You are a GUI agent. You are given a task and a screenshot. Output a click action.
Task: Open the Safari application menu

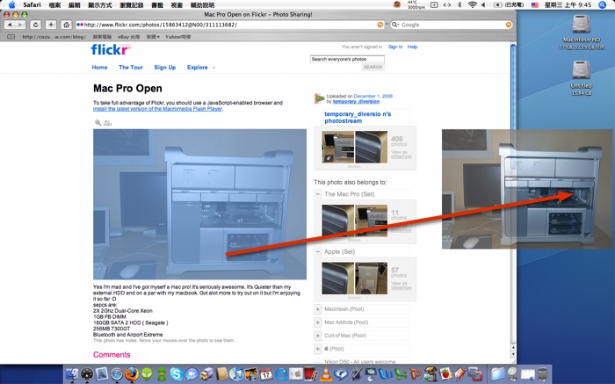tap(32, 4)
